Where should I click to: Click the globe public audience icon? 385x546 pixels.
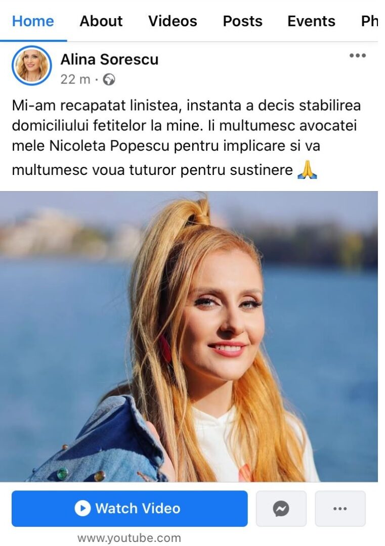[x=109, y=80]
